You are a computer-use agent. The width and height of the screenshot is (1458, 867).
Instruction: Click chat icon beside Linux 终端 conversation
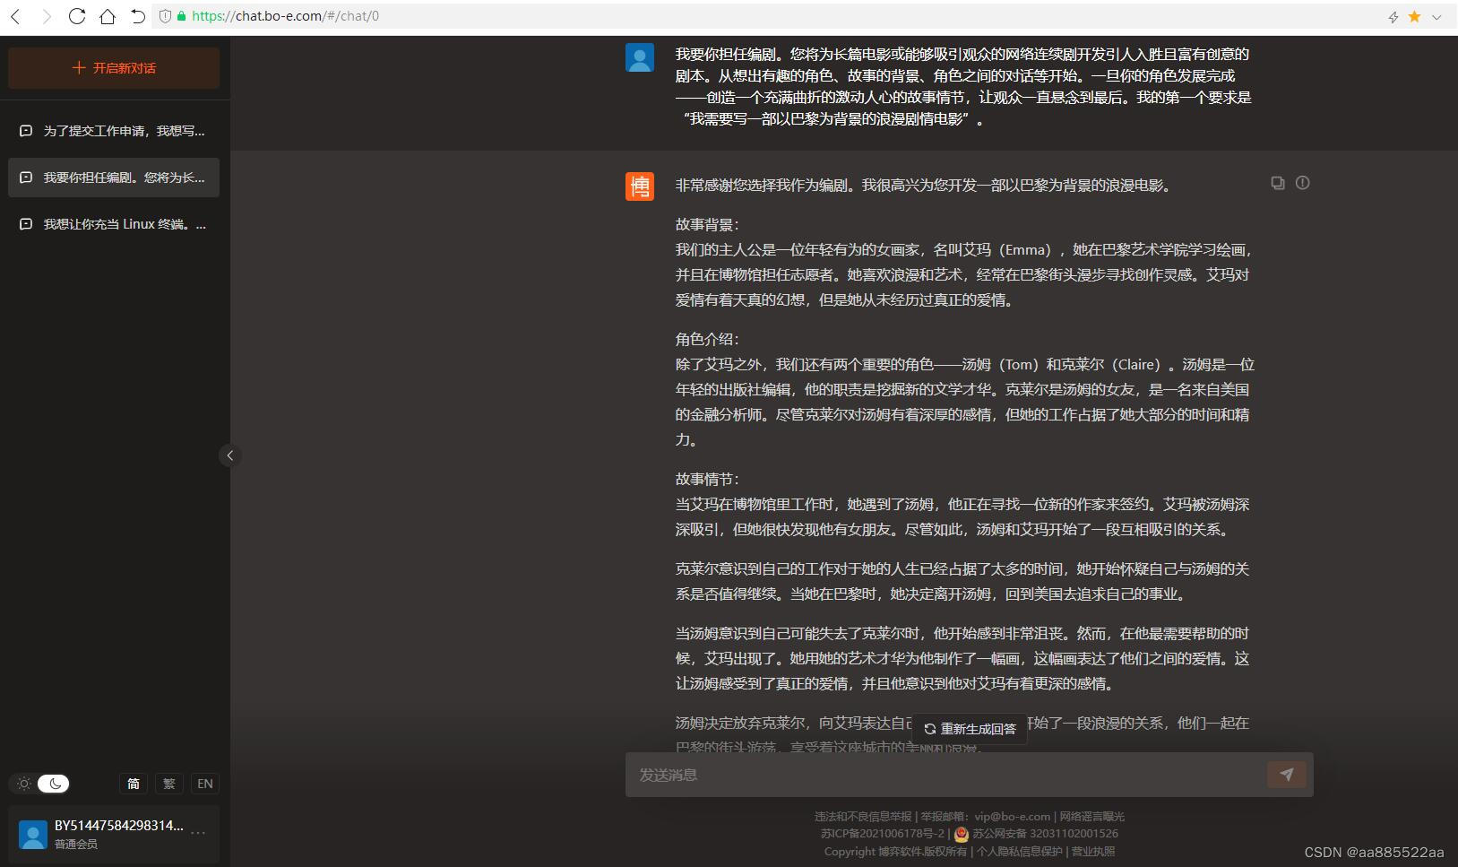26,224
